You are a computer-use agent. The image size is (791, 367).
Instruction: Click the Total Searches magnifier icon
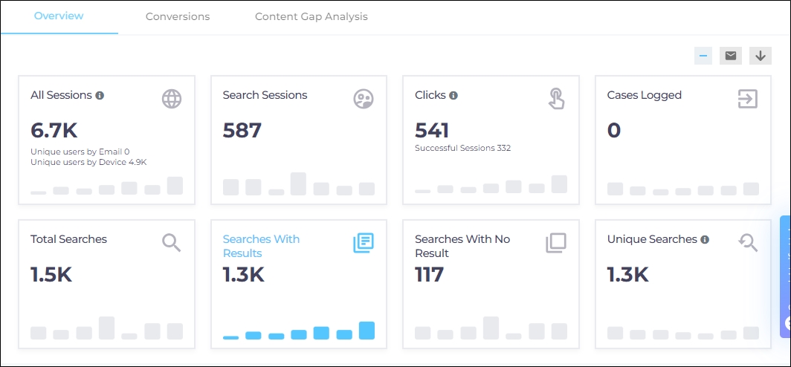(172, 242)
